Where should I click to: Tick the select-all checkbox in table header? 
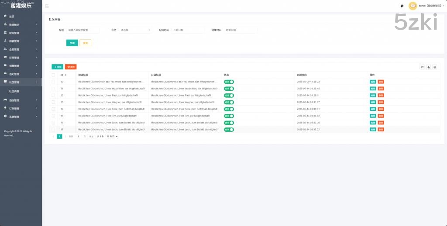tap(53, 75)
